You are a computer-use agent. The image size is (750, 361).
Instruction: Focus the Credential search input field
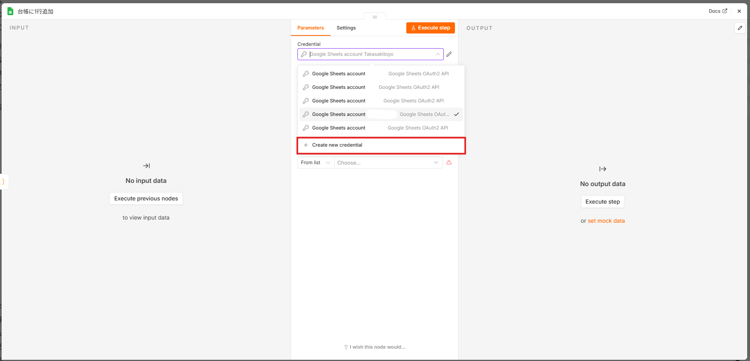coord(371,54)
